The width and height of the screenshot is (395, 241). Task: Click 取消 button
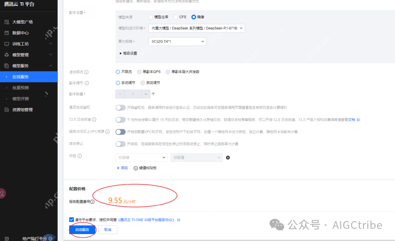(x=108, y=230)
